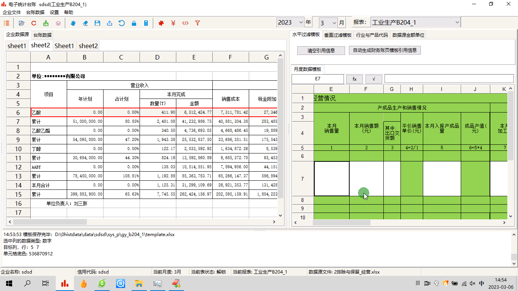Image resolution: width=518 pixels, height=291 pixels.
Task: Click the open folder toolbar icon
Action: [x=22, y=23]
